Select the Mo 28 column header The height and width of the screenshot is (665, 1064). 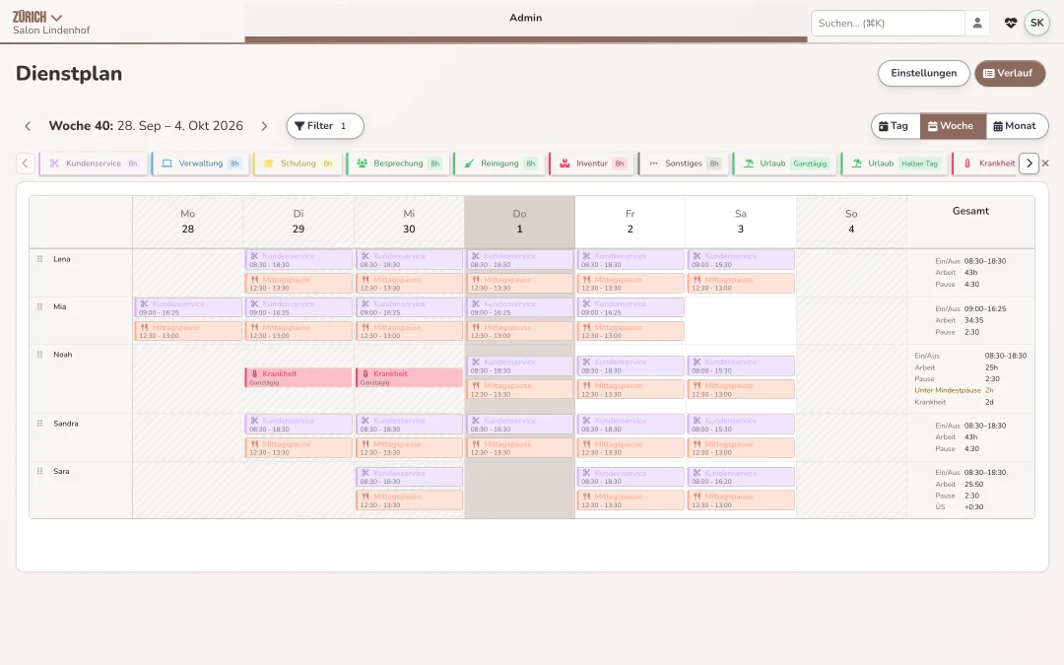[188, 222]
